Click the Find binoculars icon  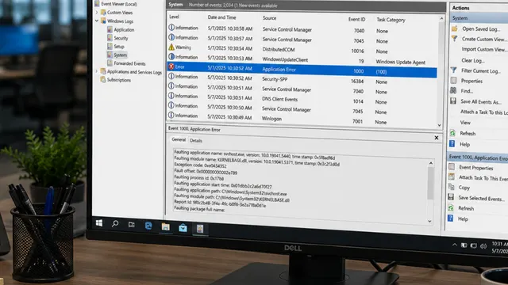click(x=453, y=90)
